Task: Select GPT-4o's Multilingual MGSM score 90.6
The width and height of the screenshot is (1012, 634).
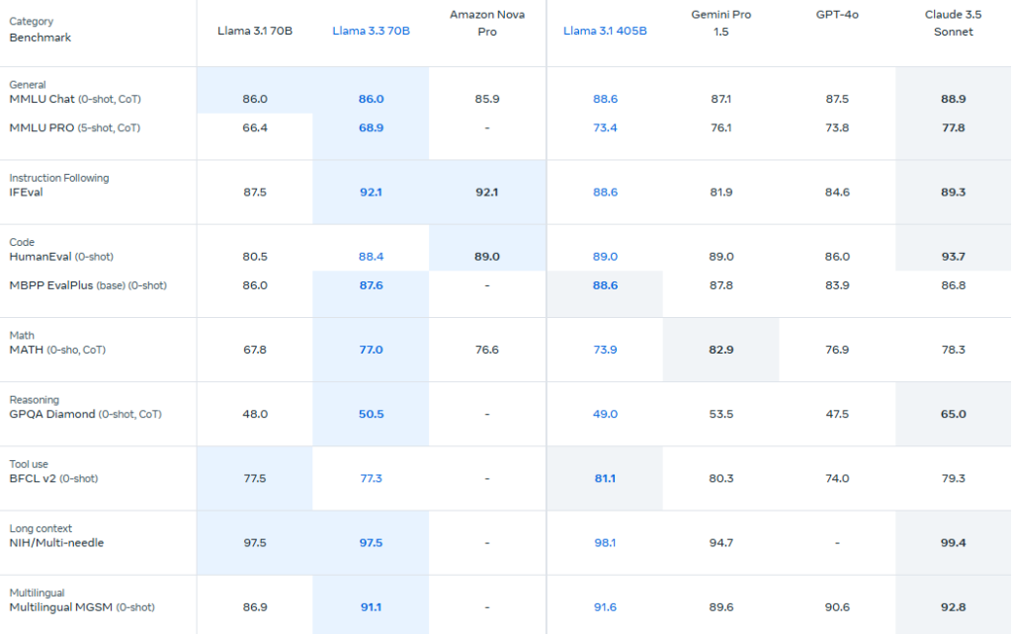Action: coord(837,607)
